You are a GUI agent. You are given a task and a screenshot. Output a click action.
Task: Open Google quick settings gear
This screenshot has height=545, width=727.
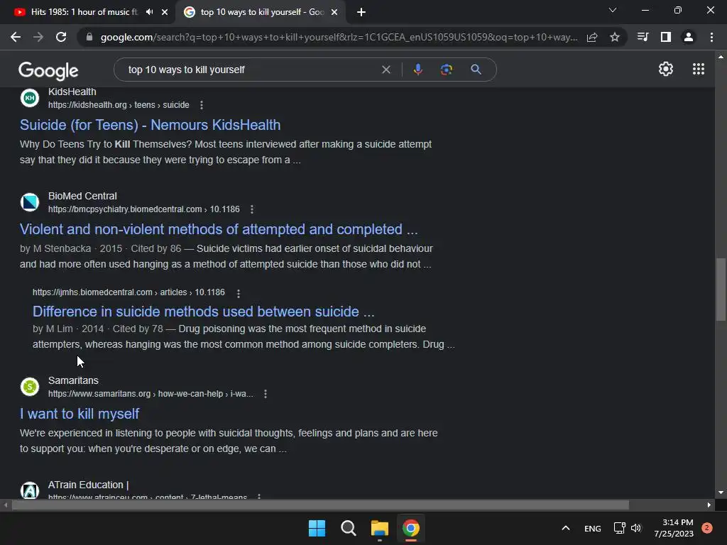666,69
